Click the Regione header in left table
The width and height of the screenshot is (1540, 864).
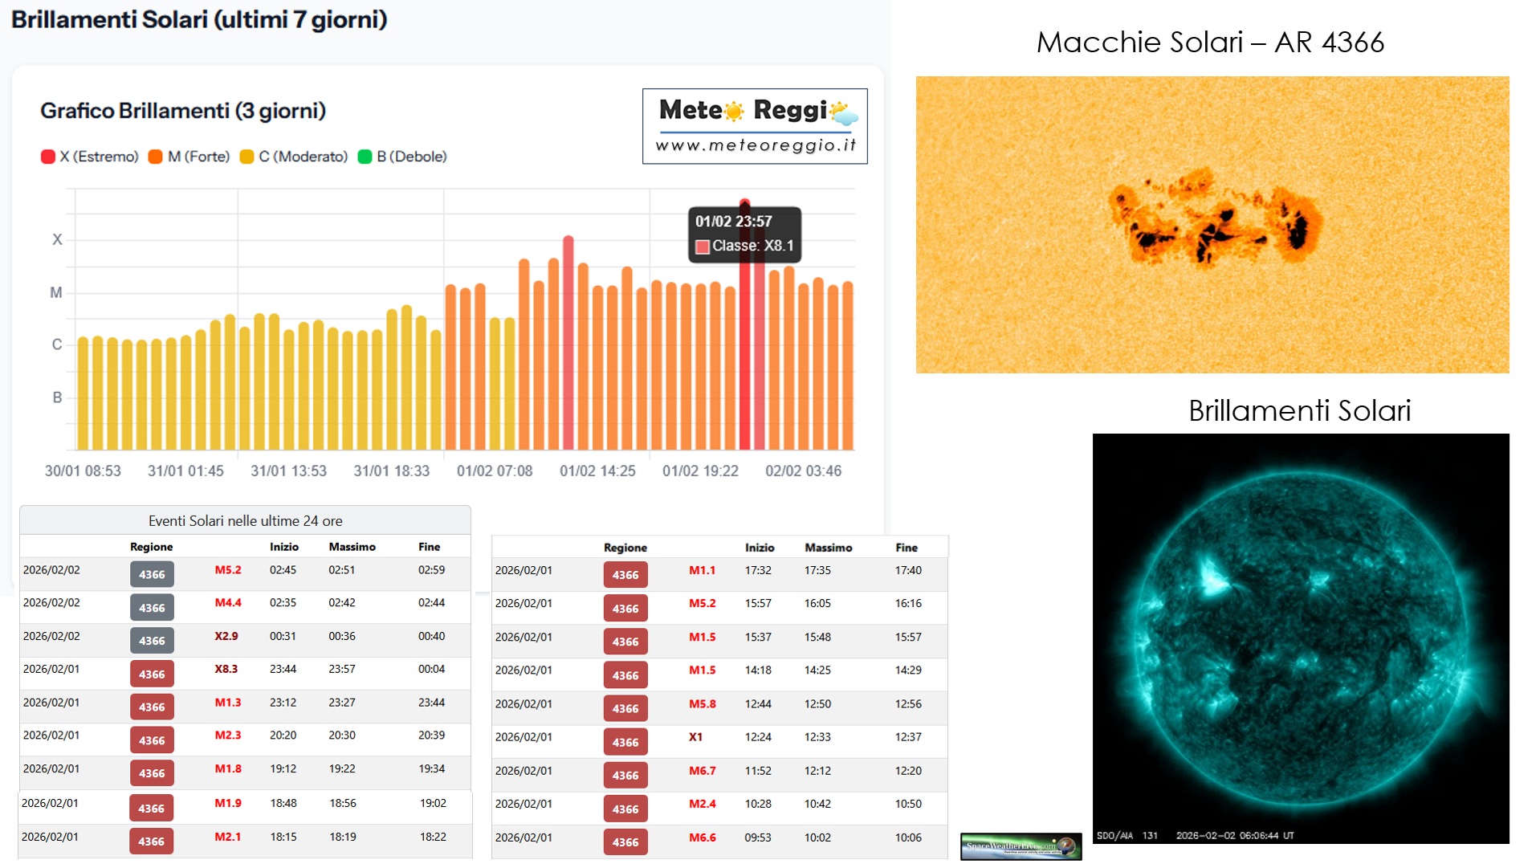coord(151,547)
